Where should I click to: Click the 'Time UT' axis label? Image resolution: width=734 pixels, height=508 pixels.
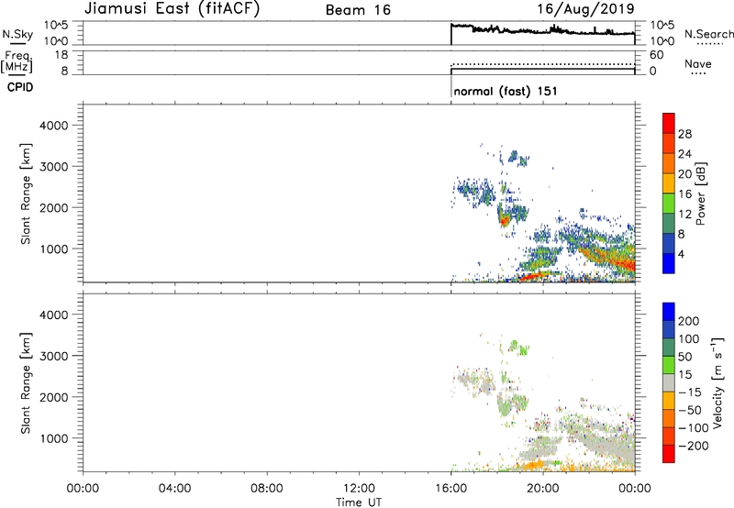pyautogui.click(x=359, y=502)
